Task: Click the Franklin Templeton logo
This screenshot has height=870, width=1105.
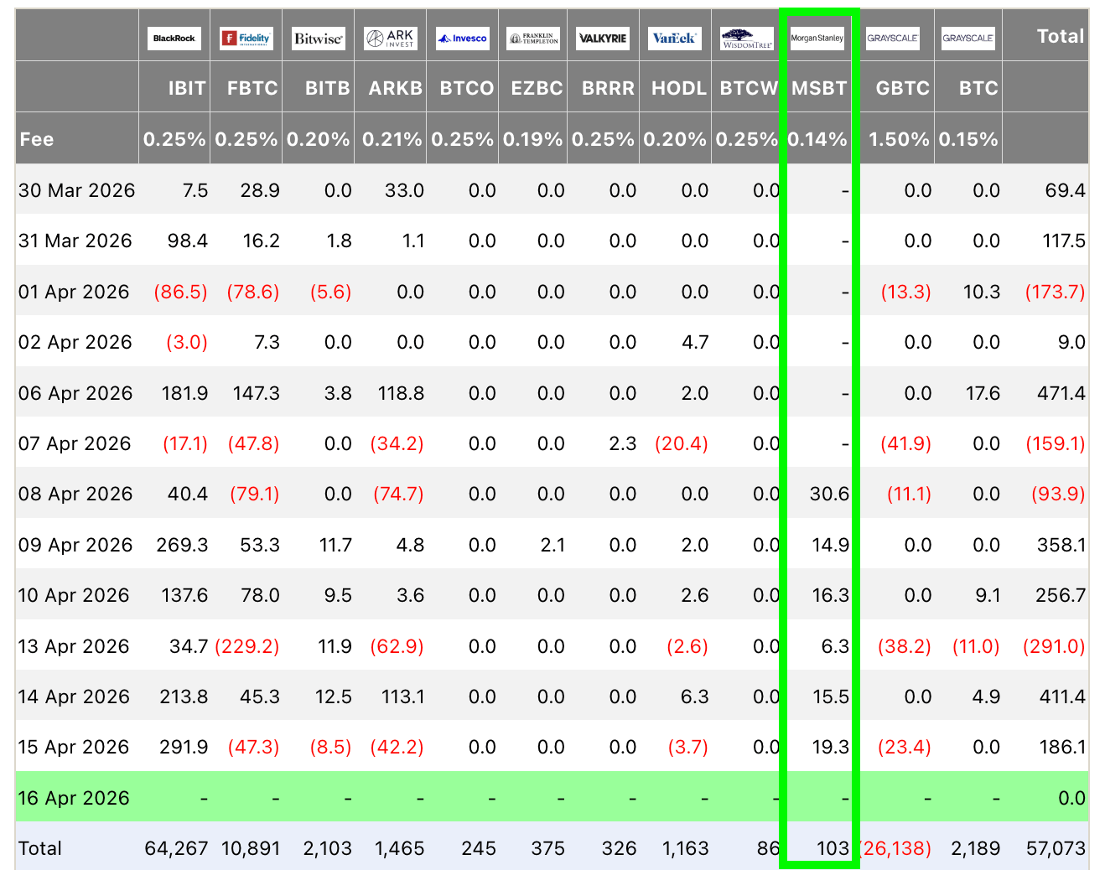Action: (533, 39)
